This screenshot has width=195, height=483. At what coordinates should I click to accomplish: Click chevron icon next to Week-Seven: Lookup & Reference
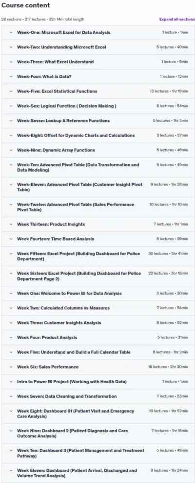pos(11,121)
